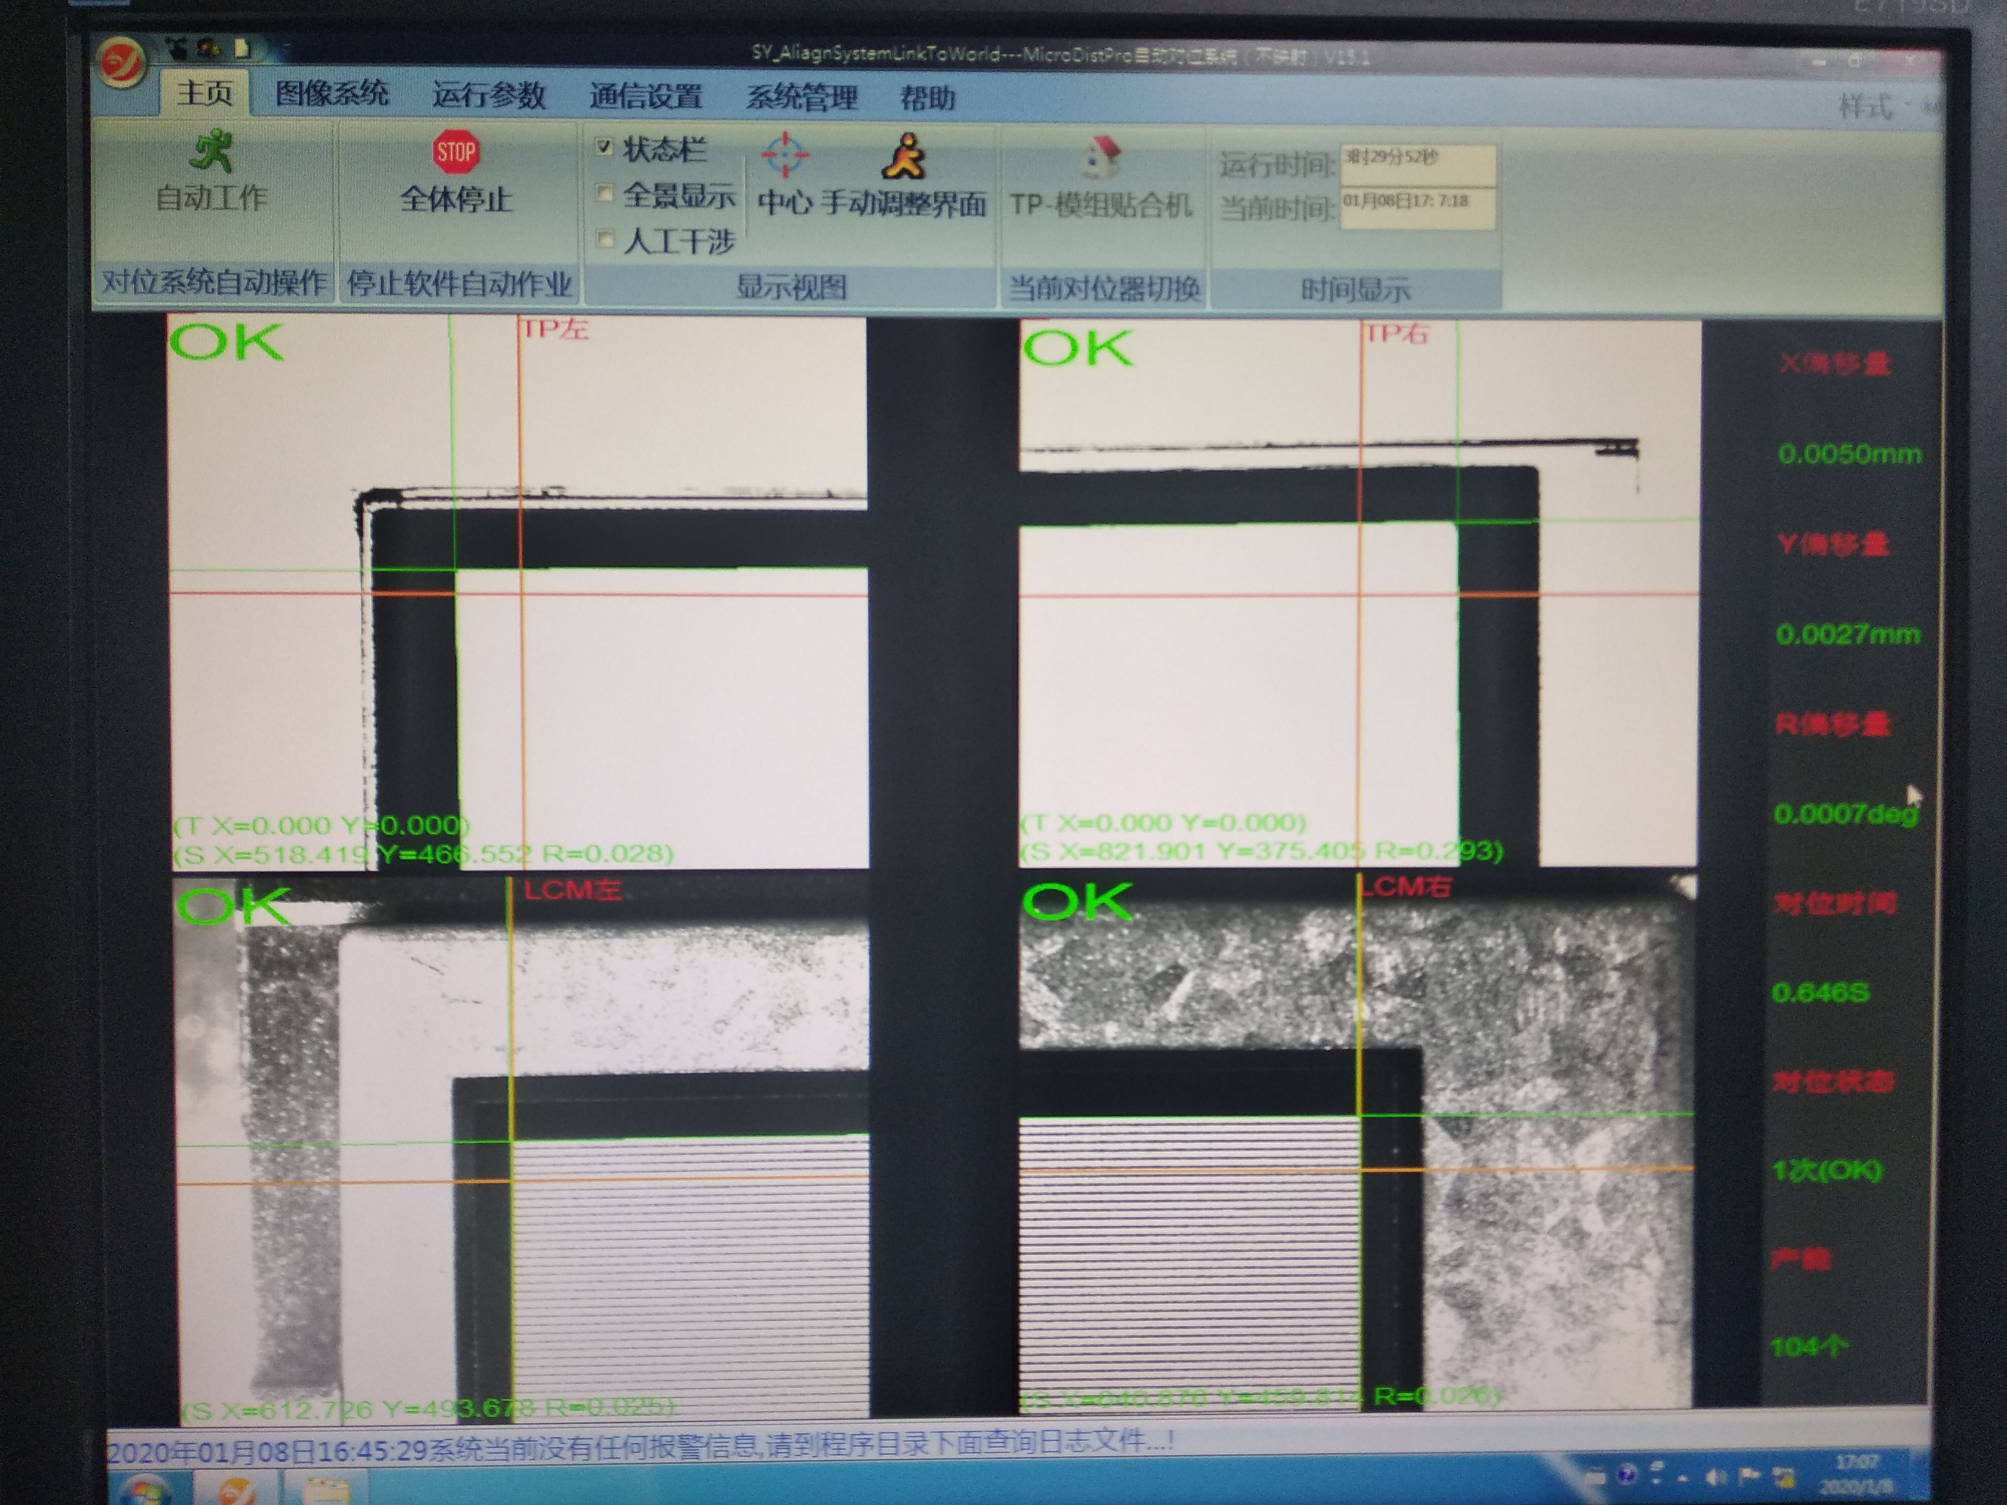2007x1505 pixels.
Task: Click the 系统管理 ribbon tab
Action: coord(801,97)
